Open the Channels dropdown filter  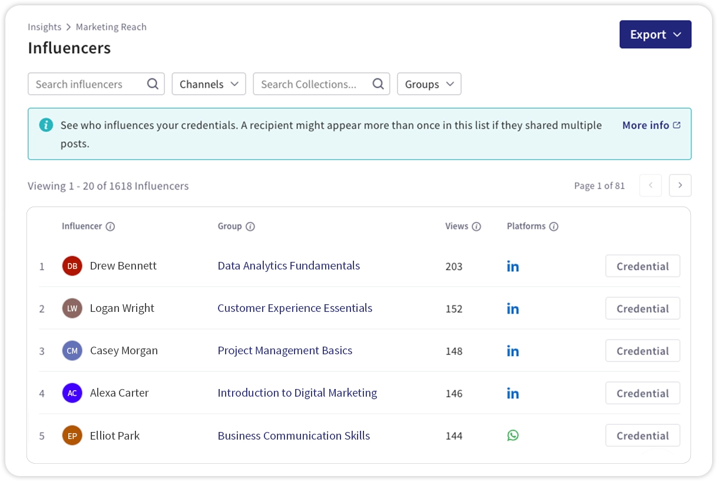coord(209,84)
